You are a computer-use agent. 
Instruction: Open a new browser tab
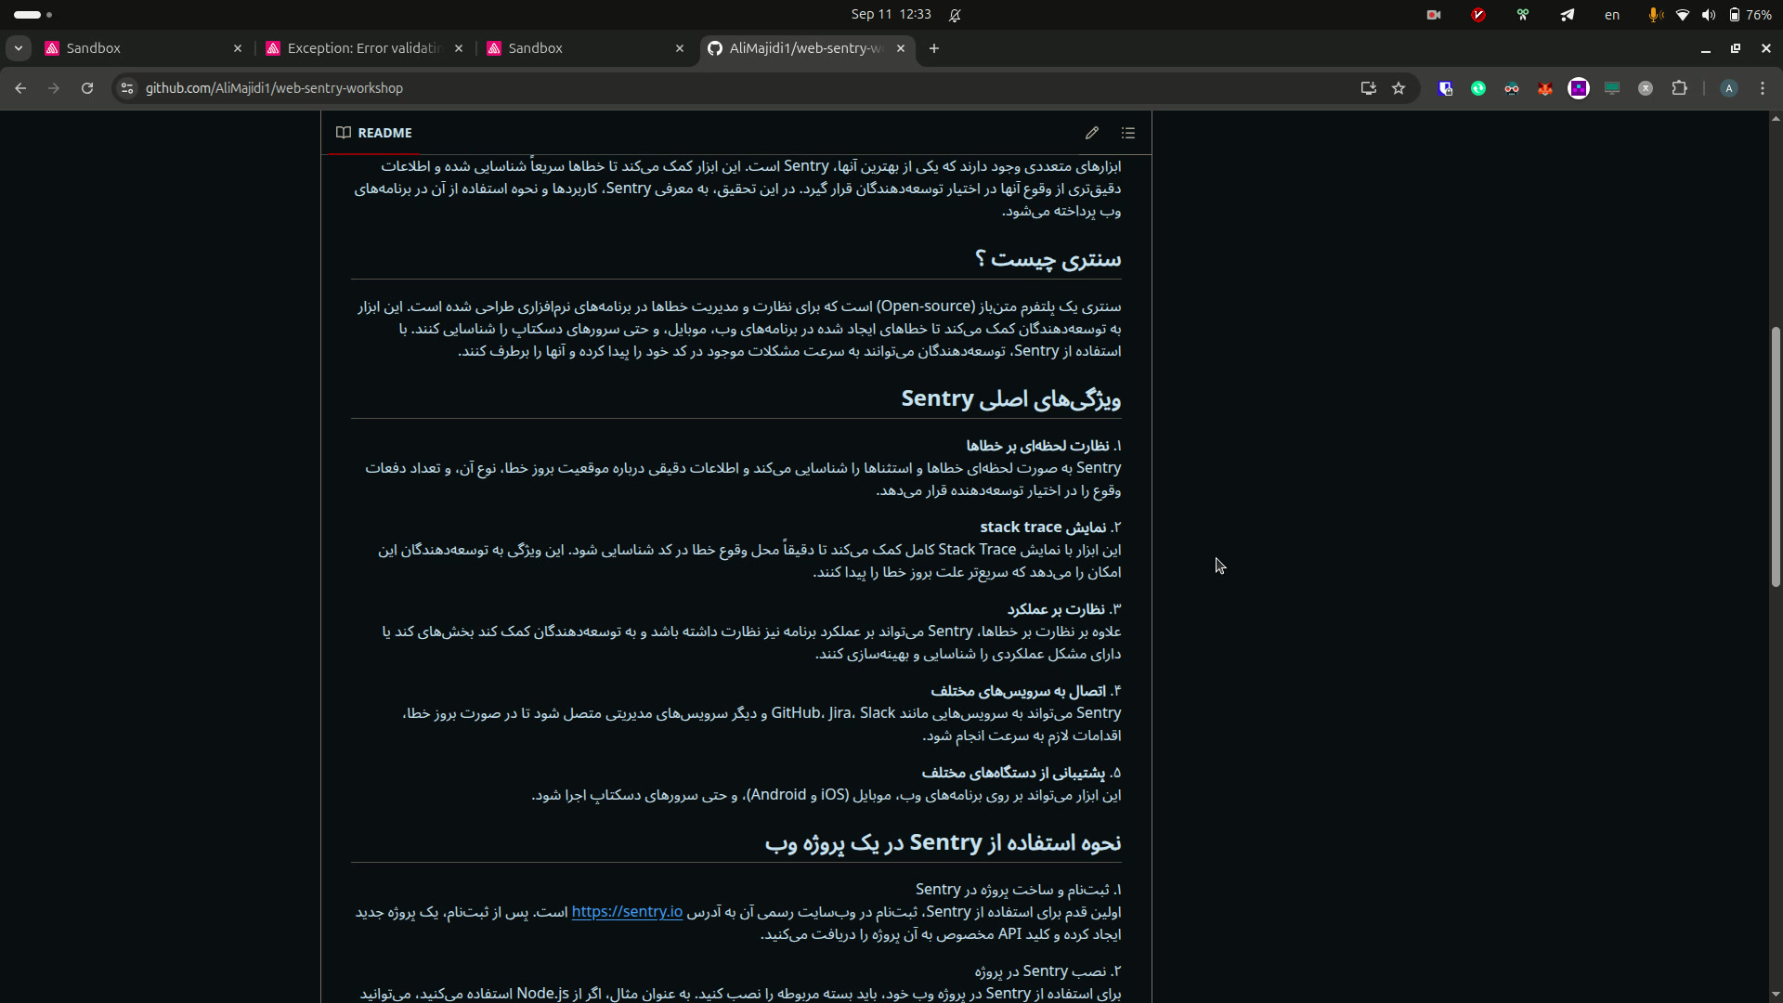tap(934, 48)
